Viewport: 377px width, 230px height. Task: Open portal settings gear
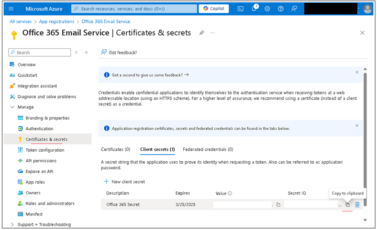(267, 9)
